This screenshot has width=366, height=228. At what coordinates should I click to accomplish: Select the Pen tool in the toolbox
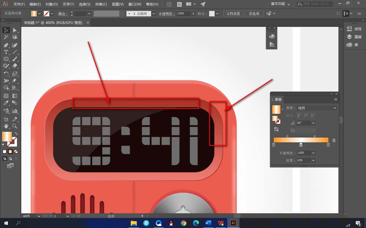(x=6, y=45)
